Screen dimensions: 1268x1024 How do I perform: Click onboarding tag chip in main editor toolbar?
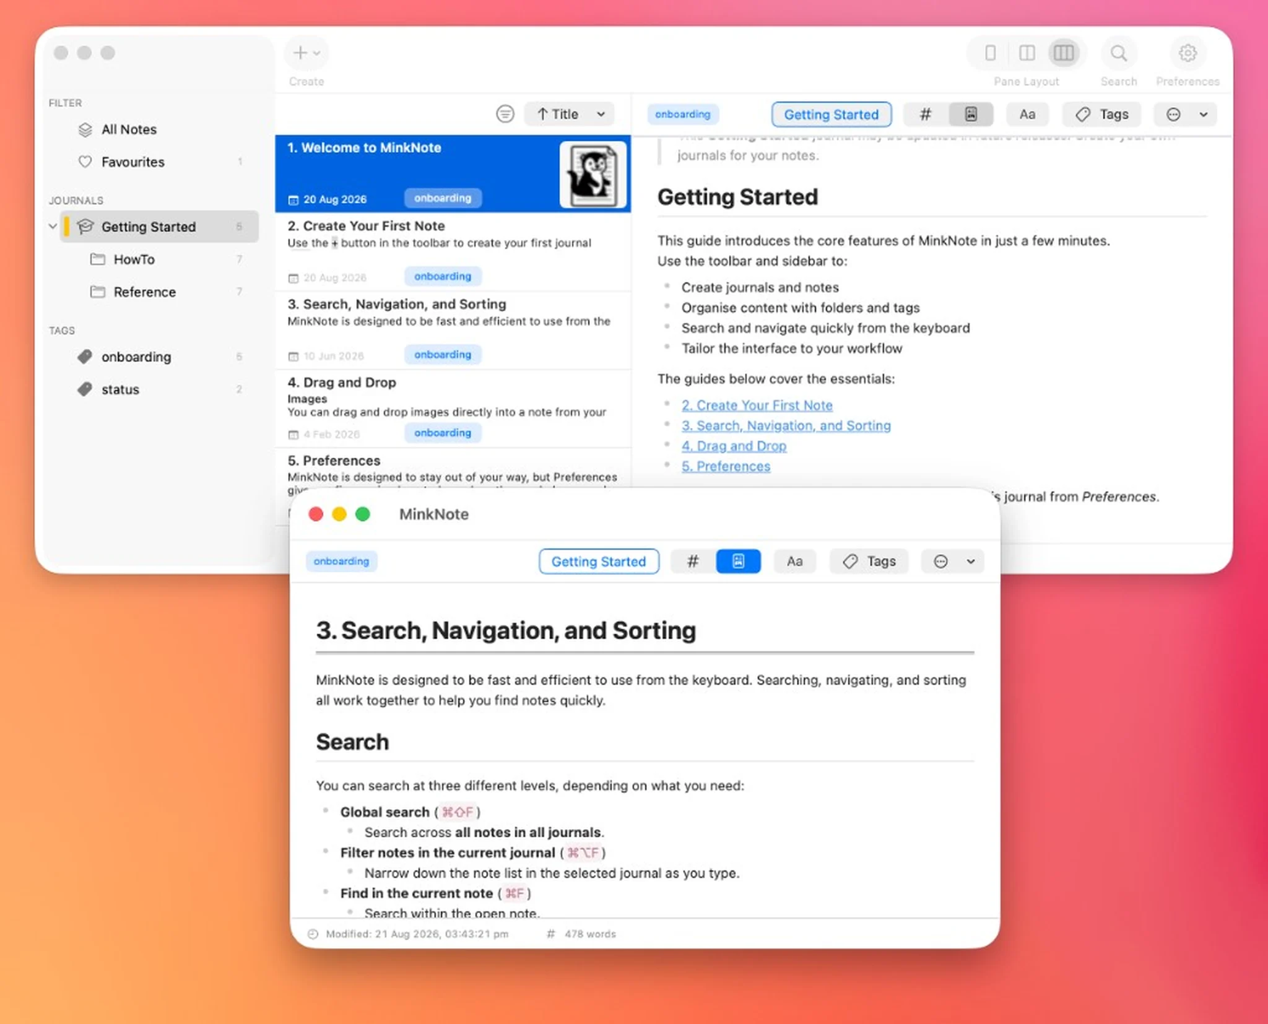click(682, 114)
